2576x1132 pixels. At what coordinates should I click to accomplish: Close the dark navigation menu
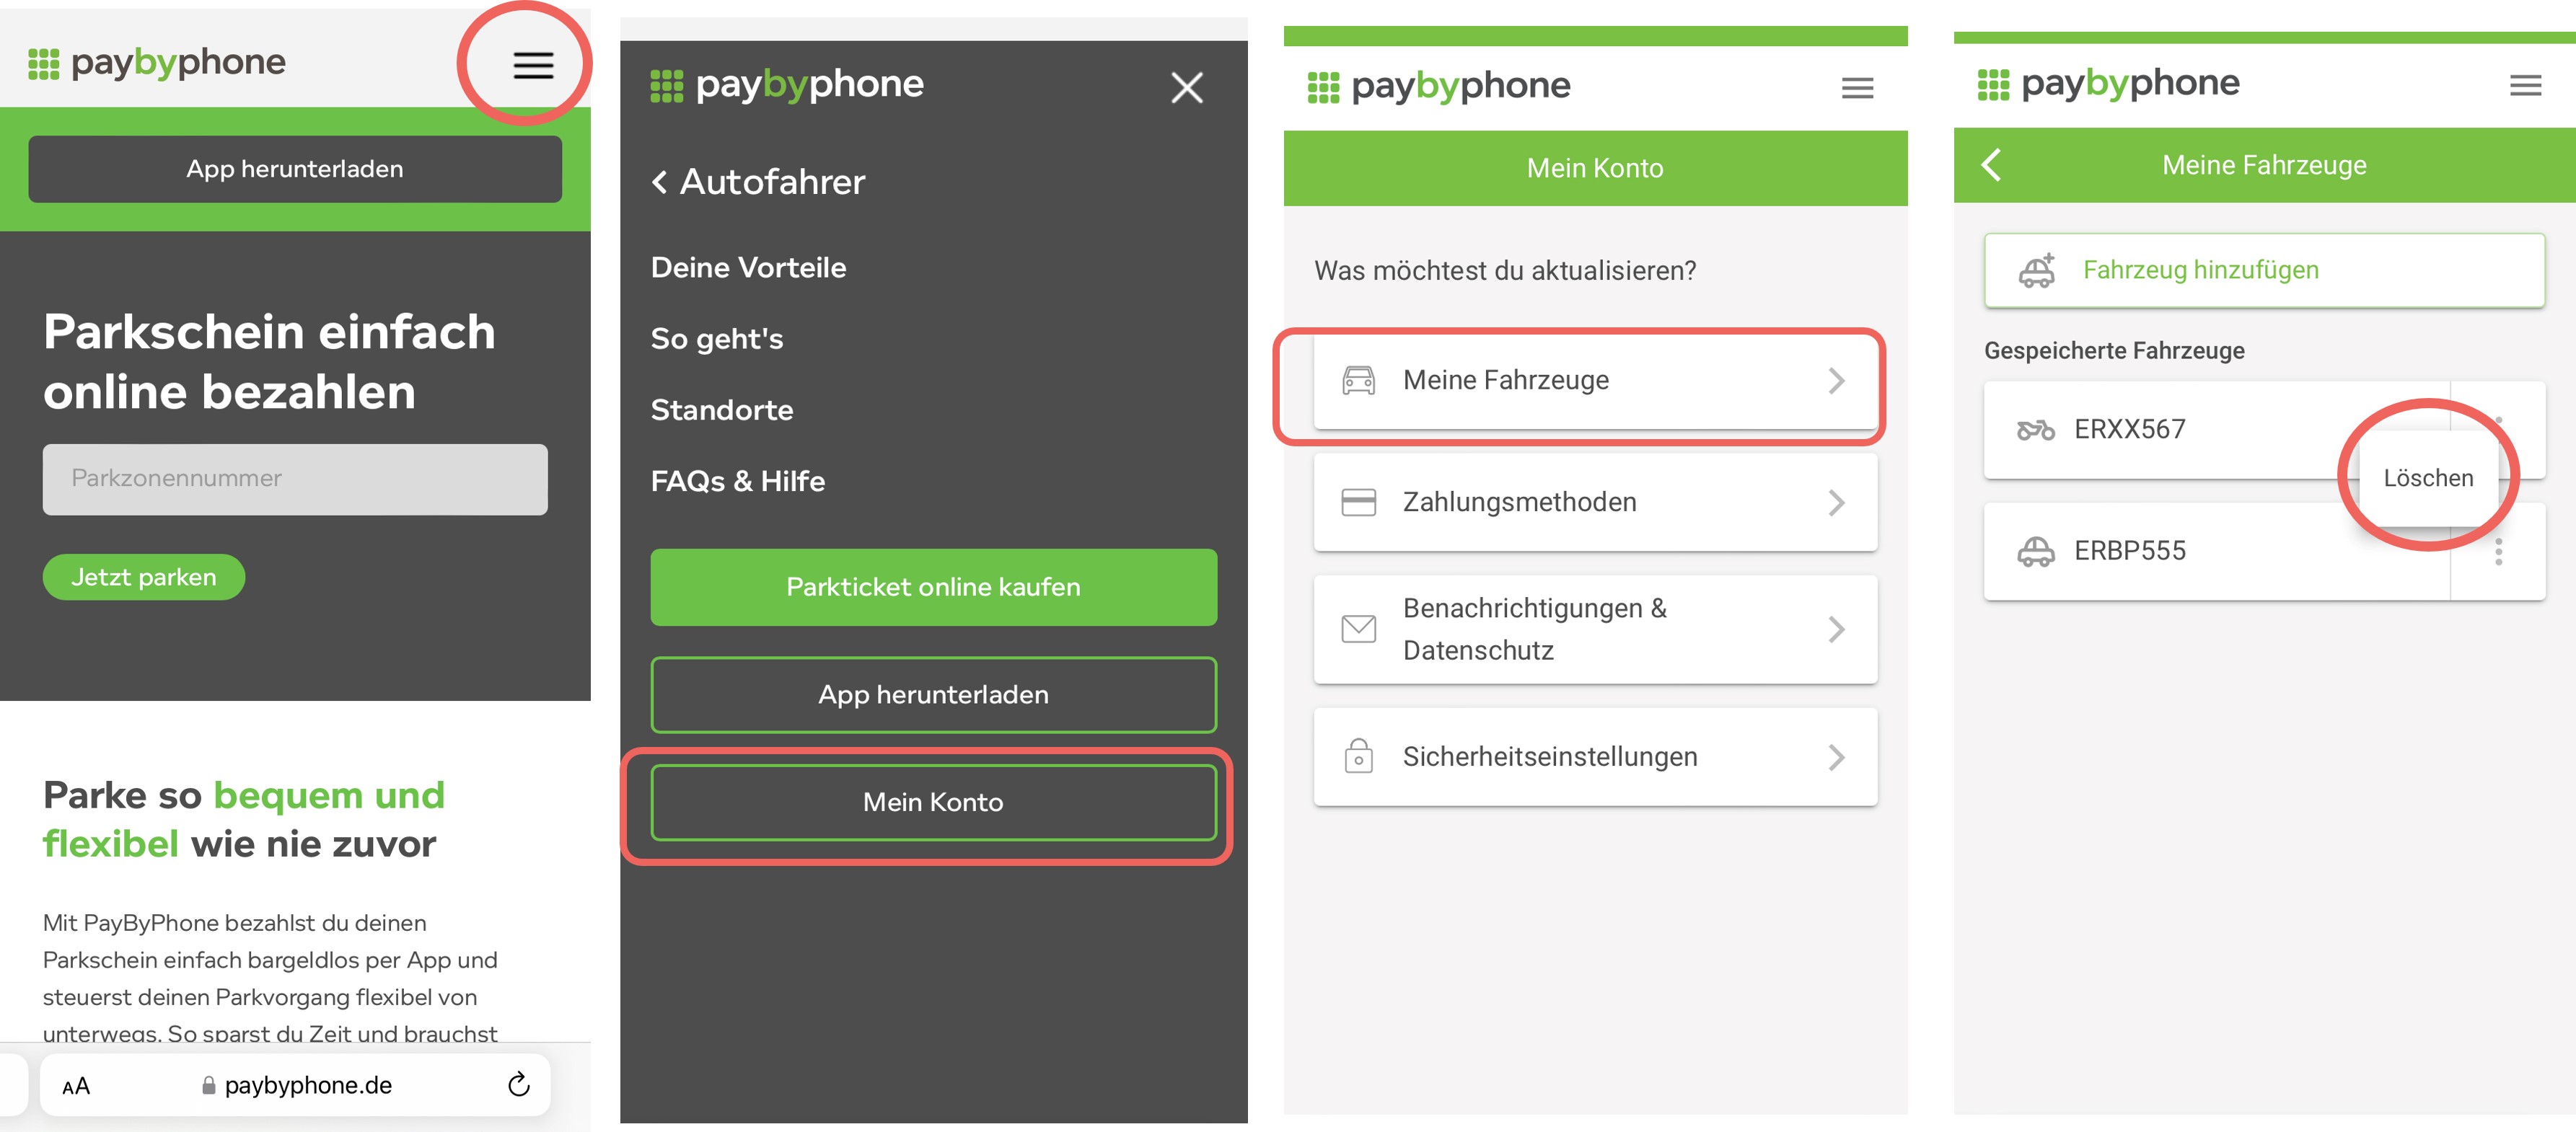(1186, 88)
